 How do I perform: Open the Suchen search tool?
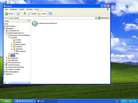pos(32,14)
